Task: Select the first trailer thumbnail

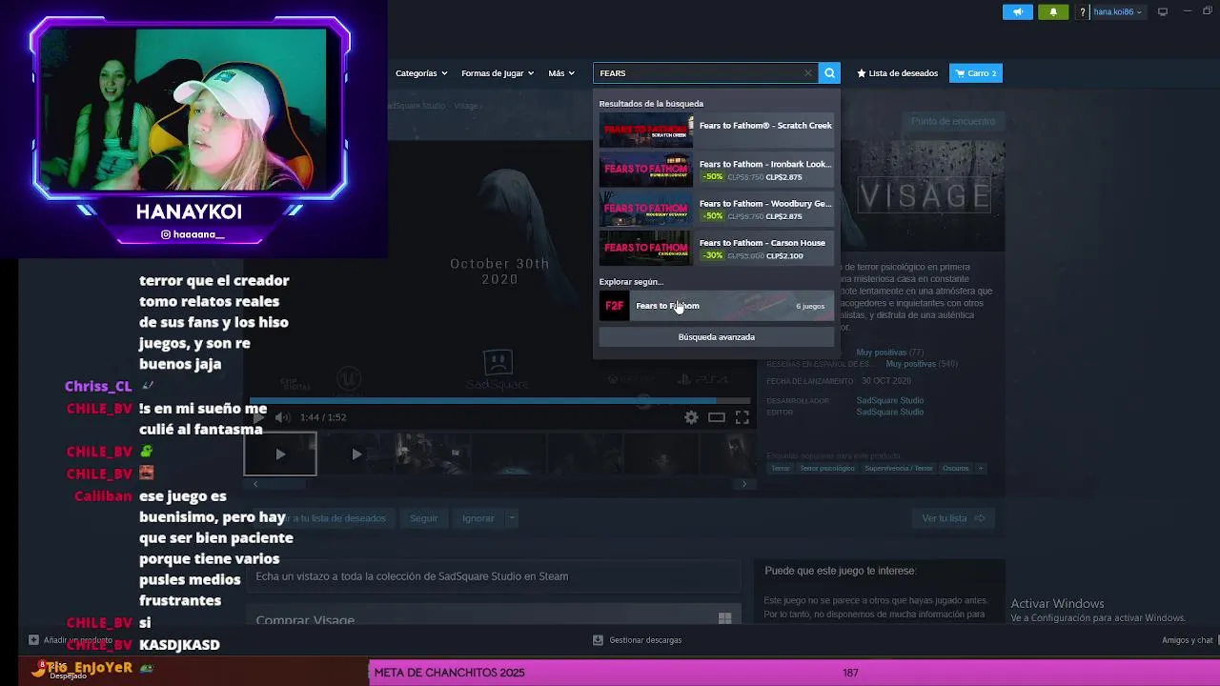Action: coord(280,454)
